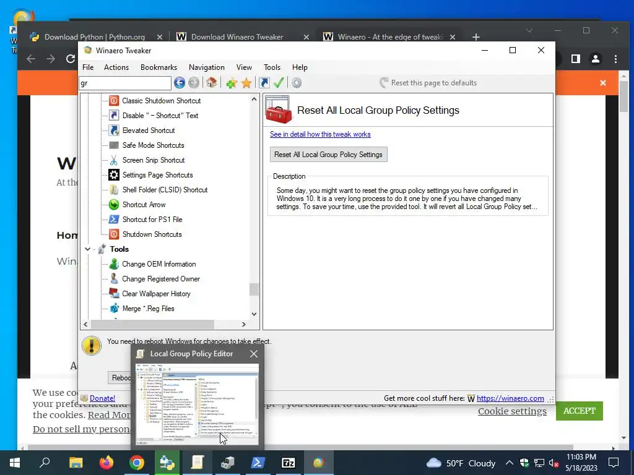The image size is (634, 475).
Task: Show hidden system tray icons chevron
Action: pyautogui.click(x=510, y=463)
